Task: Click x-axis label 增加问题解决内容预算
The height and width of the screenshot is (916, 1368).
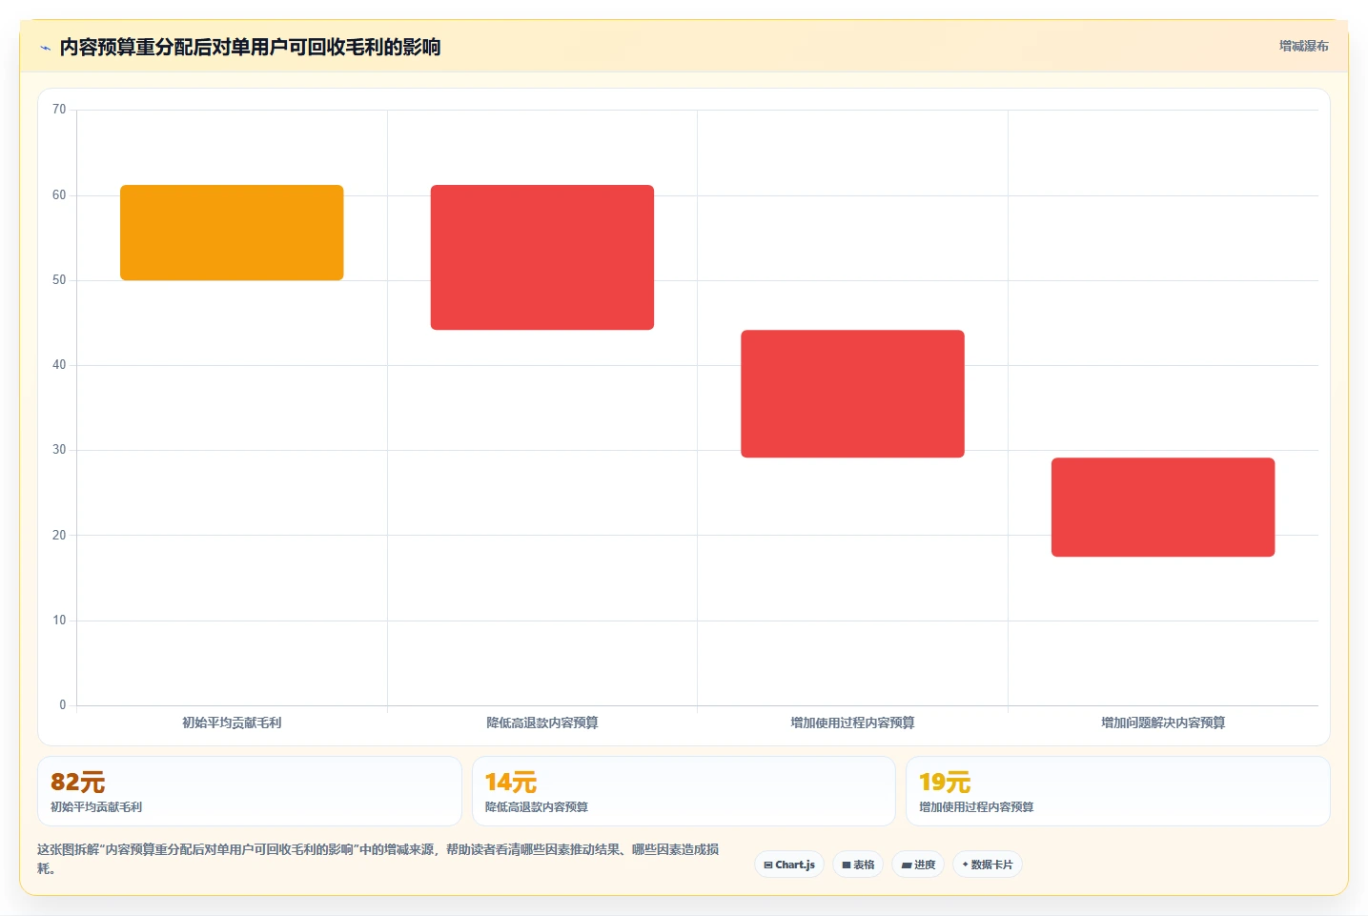Action: 1163,723
